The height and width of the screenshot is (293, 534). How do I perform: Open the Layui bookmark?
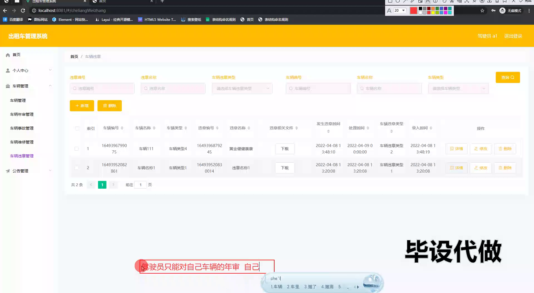[114, 19]
